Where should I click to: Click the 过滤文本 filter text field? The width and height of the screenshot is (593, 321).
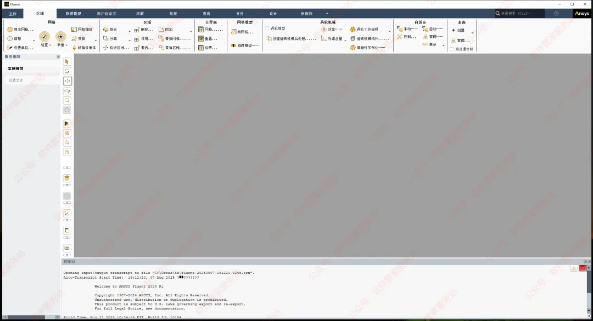click(32, 80)
